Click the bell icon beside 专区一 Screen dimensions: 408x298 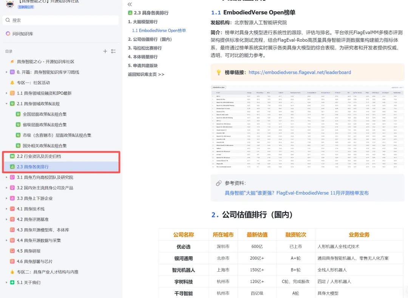tap(12, 83)
